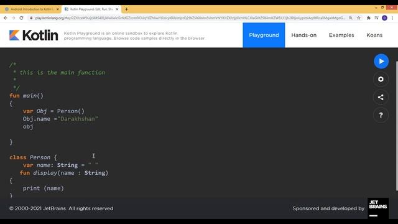Bookmark page with the star icon
Screen dimensions: 398x224
(x=359, y=18)
